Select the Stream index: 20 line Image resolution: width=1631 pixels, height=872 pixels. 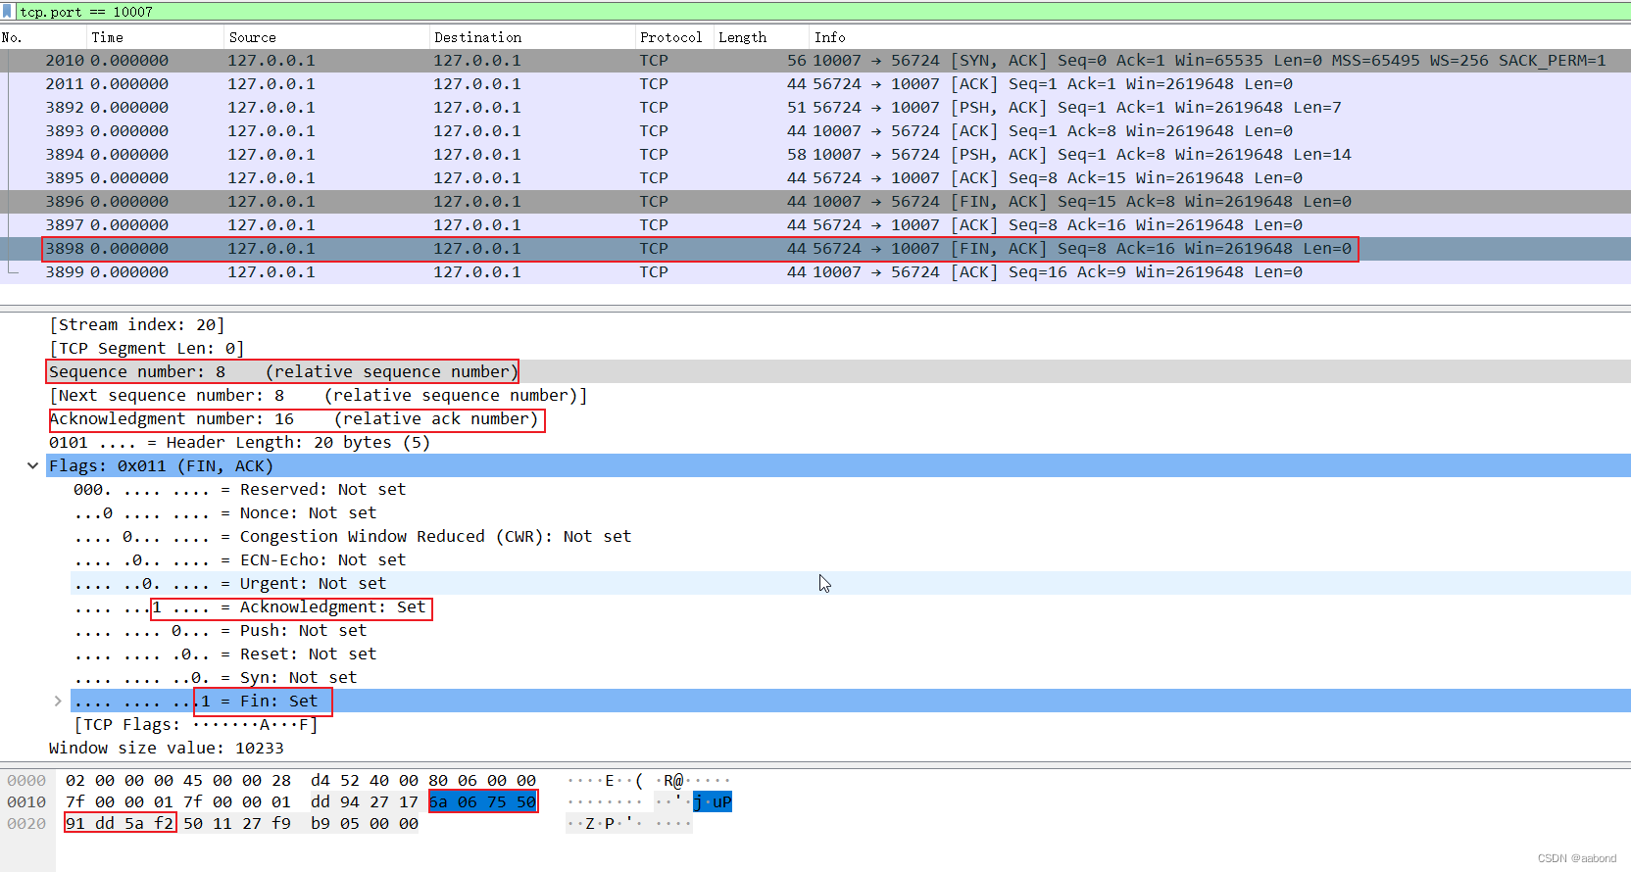point(137,325)
